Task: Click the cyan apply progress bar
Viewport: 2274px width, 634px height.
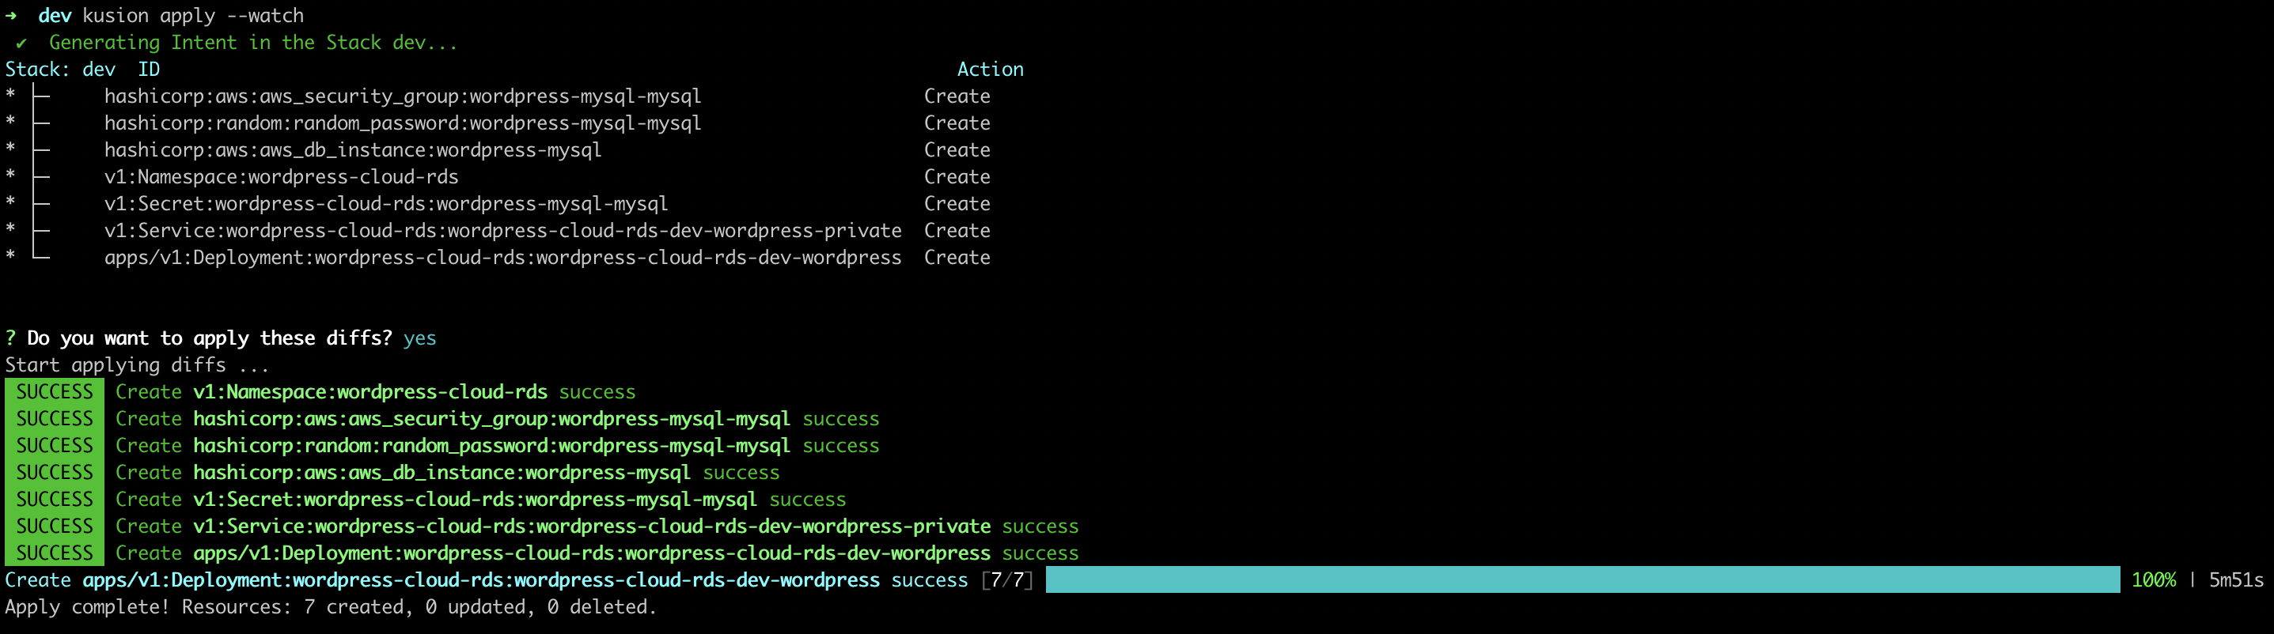Action: point(1582,579)
